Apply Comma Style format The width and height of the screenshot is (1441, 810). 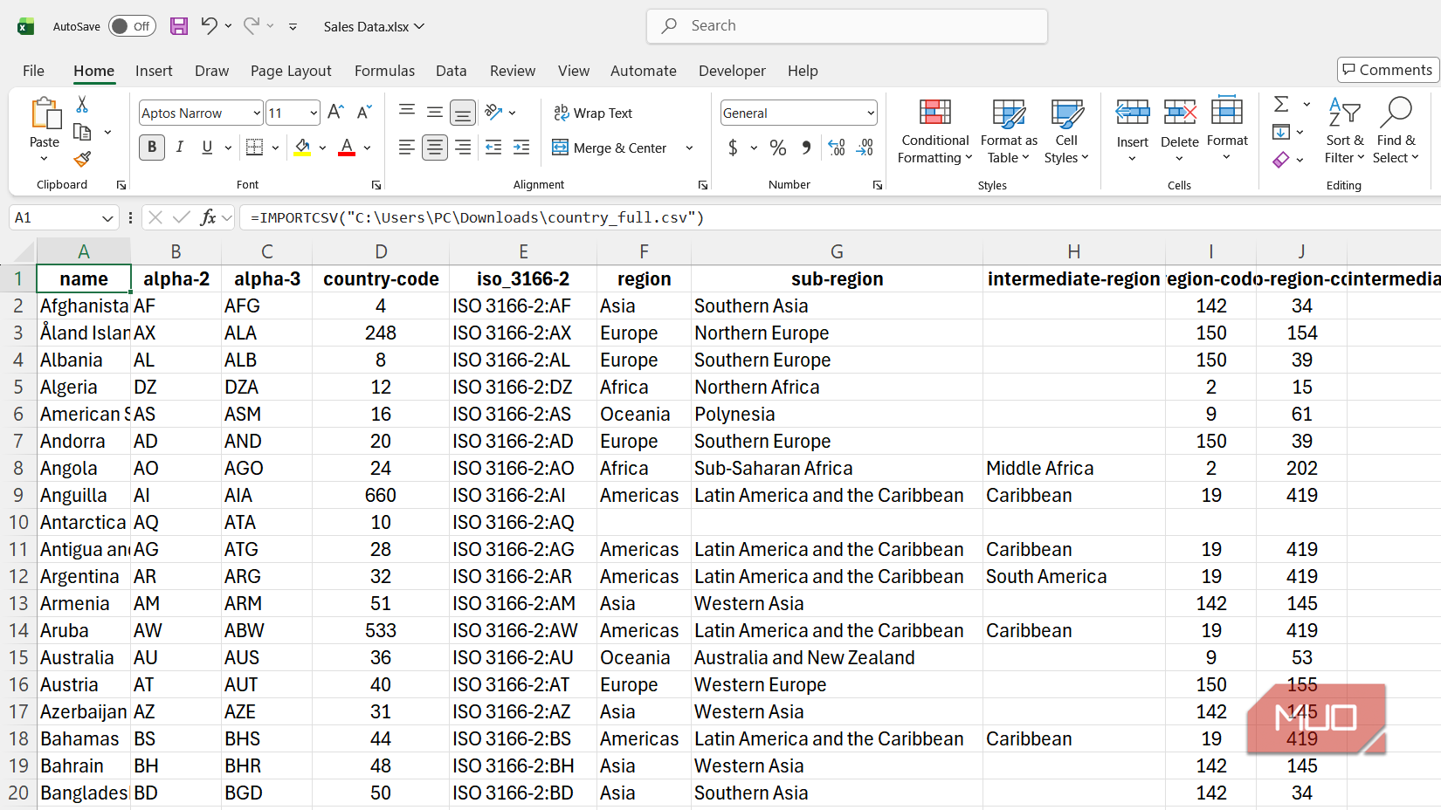806,148
